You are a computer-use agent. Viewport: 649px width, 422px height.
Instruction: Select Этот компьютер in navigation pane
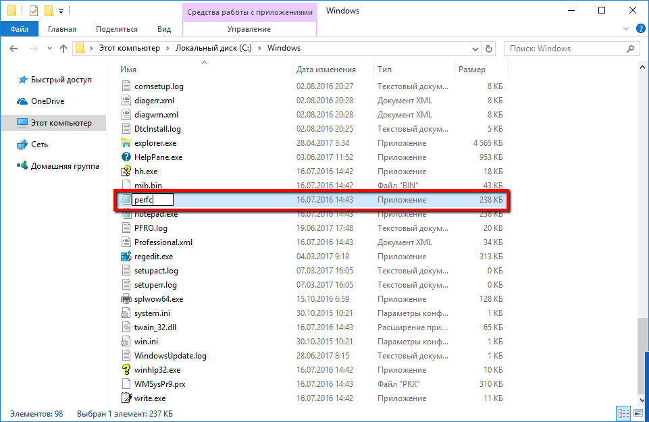[x=53, y=123]
